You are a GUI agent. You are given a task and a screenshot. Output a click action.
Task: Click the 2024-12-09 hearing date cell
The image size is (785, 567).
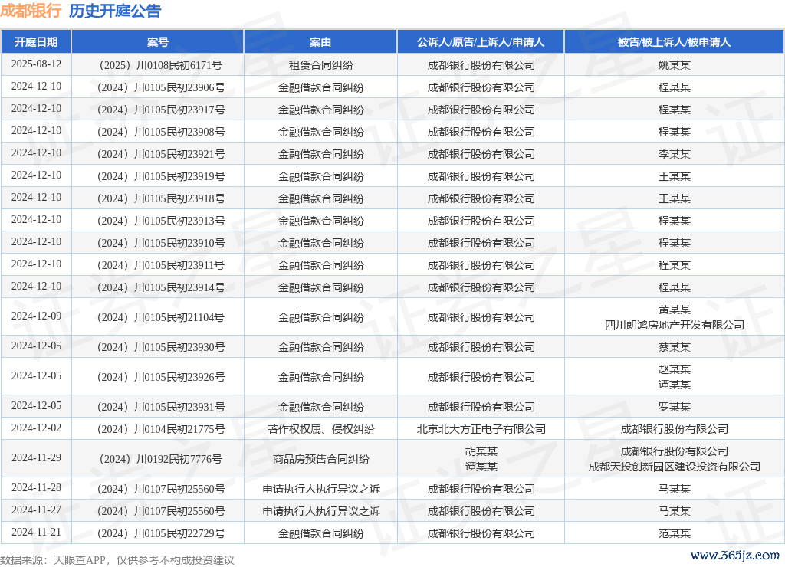click(36, 316)
